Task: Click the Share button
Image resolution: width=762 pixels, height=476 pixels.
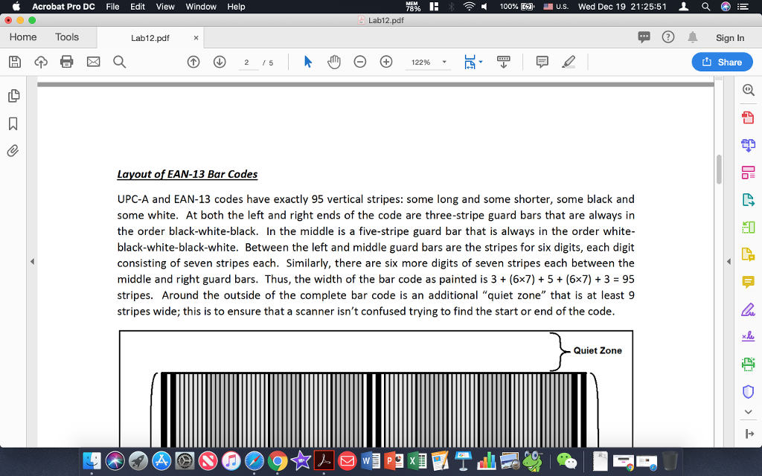Action: point(720,62)
